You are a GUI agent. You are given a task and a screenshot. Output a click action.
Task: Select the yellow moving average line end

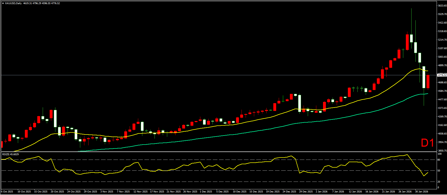pos(427,71)
